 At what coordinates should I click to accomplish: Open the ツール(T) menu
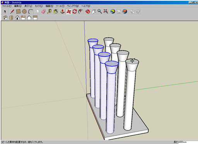pyautogui.click(x=60, y=6)
